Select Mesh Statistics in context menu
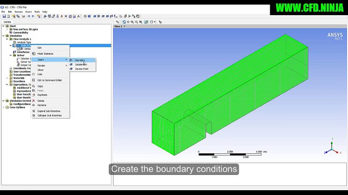348x195 pixels. 51,54
